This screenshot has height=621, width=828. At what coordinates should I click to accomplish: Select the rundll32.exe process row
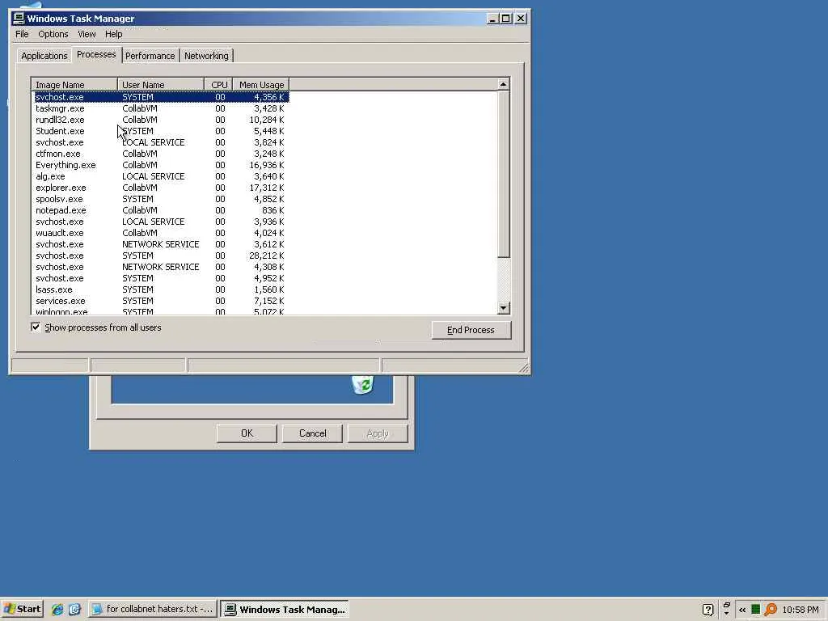pos(160,120)
